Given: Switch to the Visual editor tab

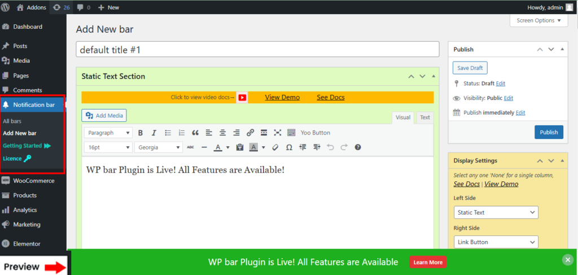Looking at the screenshot, I should (x=403, y=117).
